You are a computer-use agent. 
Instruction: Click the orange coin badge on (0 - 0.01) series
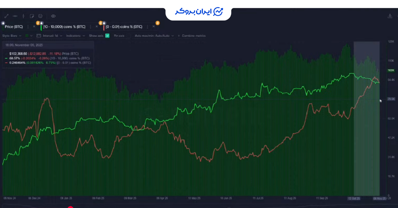point(100,23)
